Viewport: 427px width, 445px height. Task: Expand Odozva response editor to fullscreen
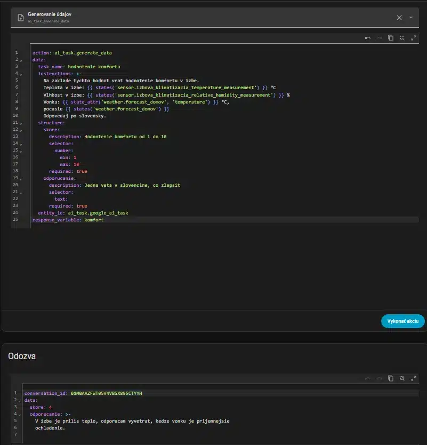coord(414,379)
